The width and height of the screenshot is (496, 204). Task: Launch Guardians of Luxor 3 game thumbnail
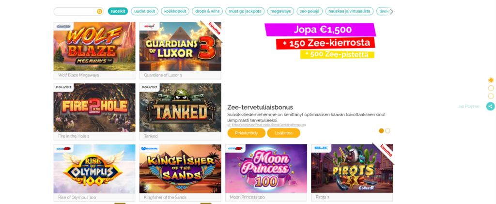(180, 46)
